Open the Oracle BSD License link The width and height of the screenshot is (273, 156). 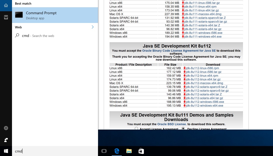point(172,124)
